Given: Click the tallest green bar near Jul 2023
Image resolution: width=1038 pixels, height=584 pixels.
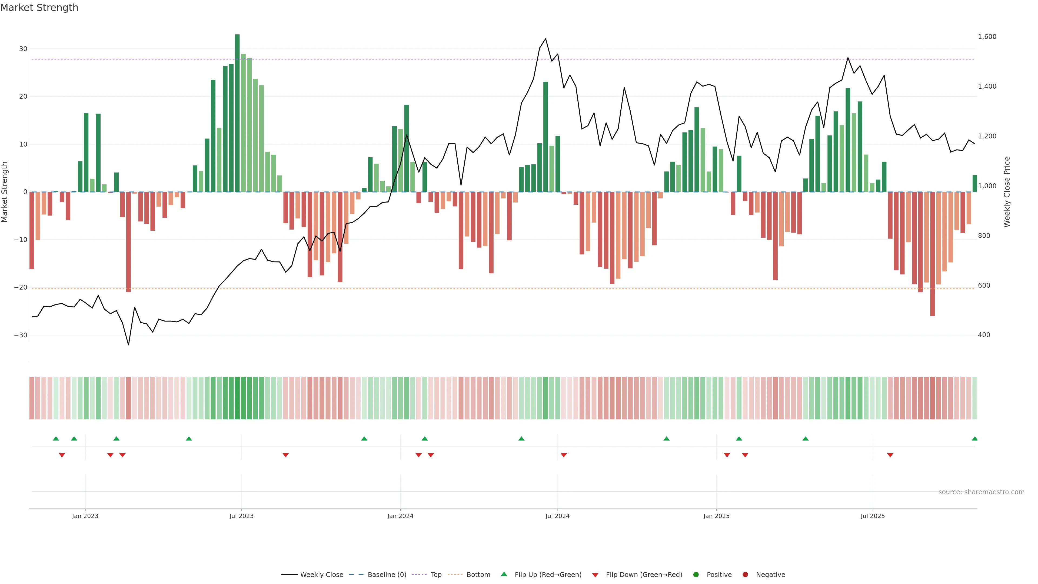Looking at the screenshot, I should coord(237,113).
